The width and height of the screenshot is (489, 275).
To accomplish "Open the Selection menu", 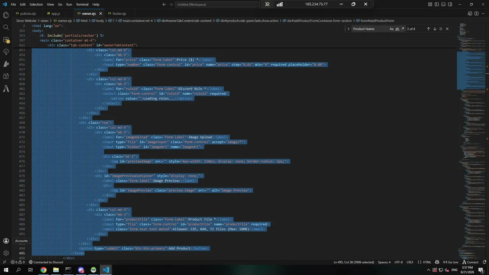I will [36, 5].
